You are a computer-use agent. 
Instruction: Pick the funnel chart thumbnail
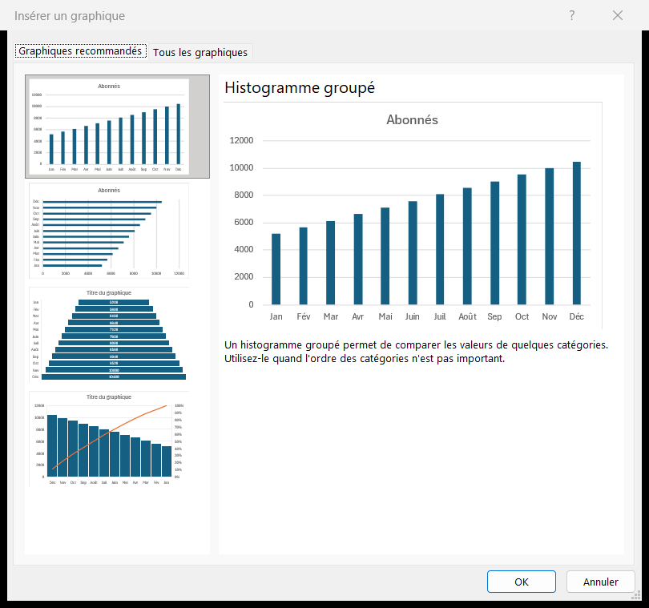(x=109, y=334)
